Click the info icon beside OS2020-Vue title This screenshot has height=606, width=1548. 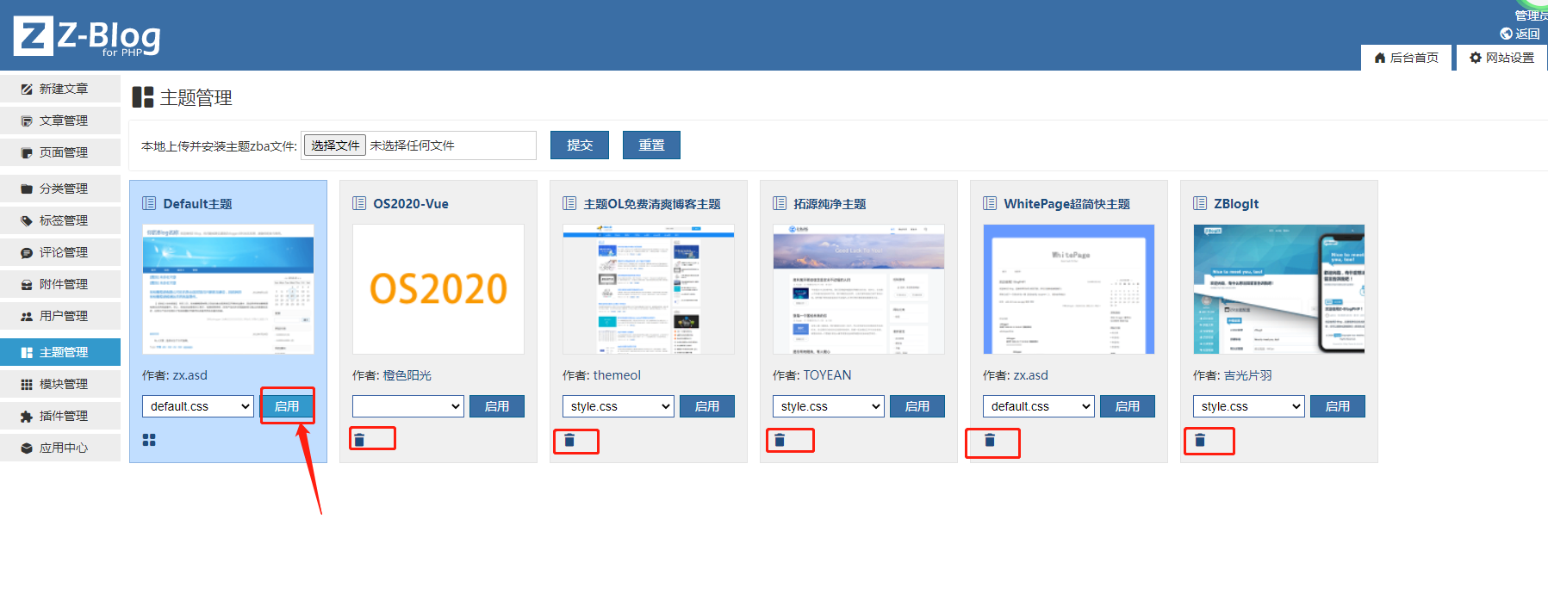(x=359, y=203)
